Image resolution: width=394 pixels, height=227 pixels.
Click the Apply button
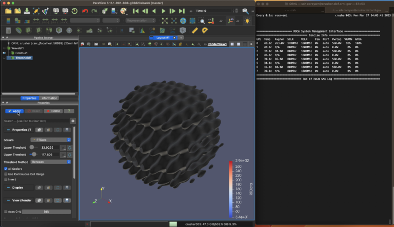click(x=14, y=111)
